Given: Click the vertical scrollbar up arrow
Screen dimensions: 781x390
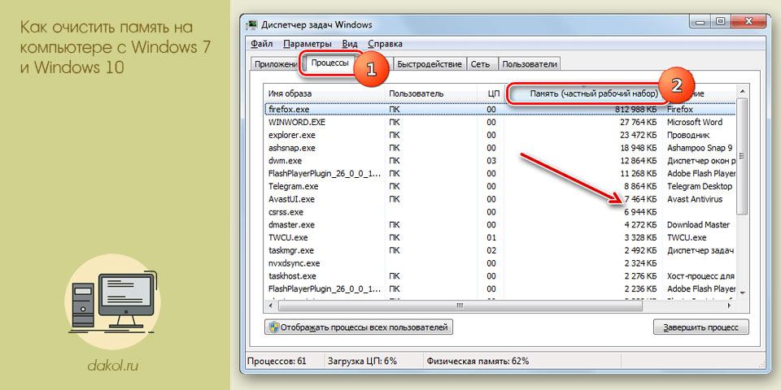Looking at the screenshot, I should coord(742,92).
